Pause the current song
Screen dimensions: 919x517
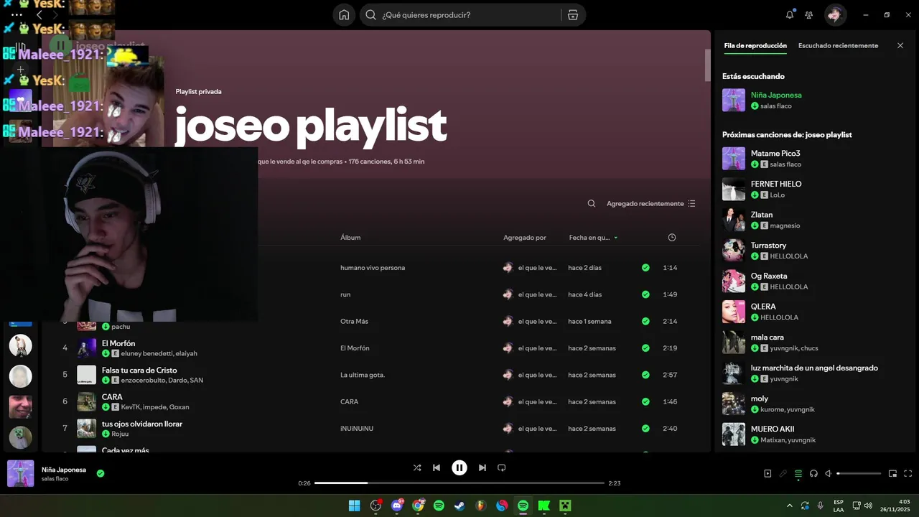(459, 467)
